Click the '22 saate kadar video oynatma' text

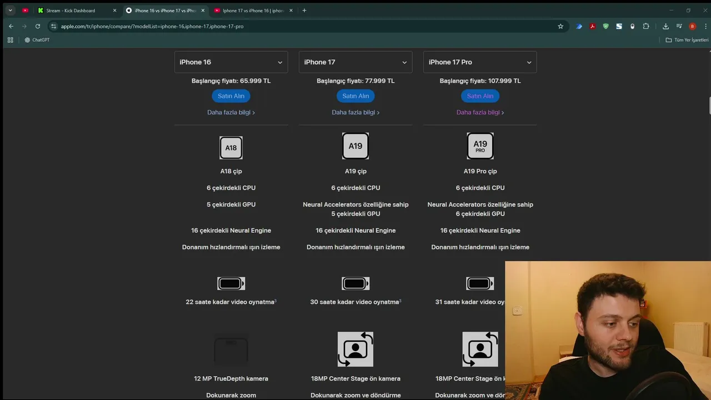coord(230,302)
